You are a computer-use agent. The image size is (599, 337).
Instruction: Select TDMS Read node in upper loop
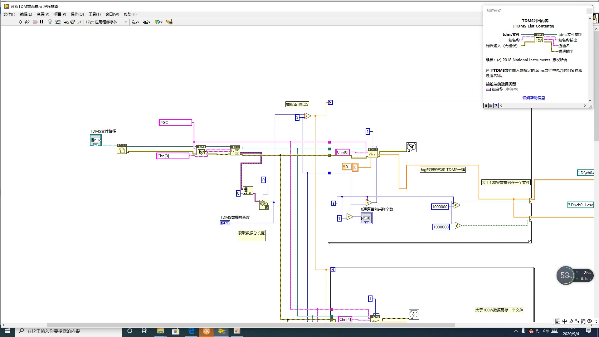click(373, 153)
